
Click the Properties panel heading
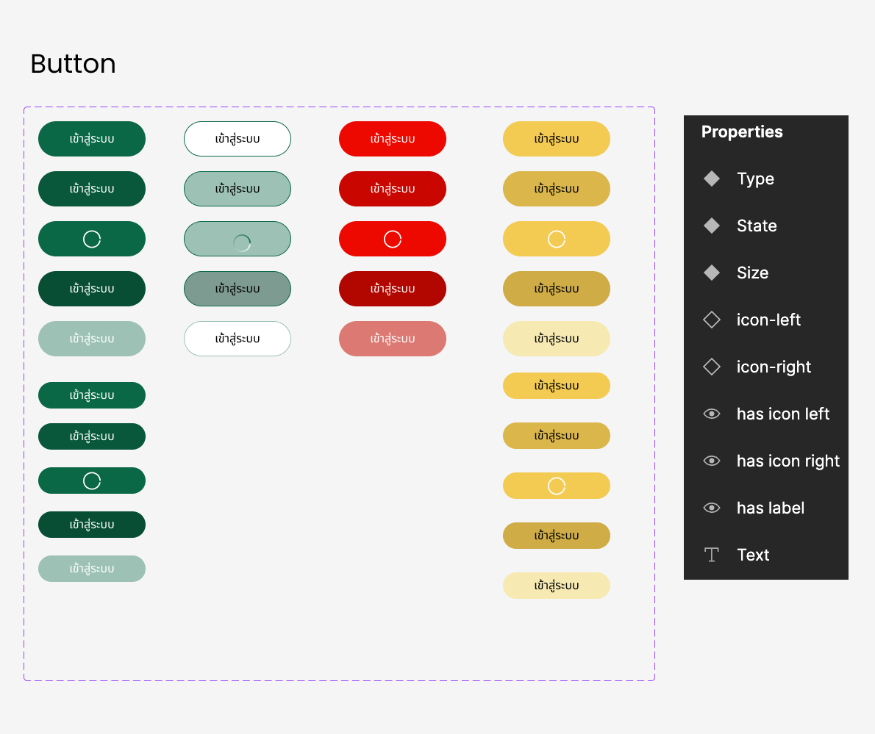tap(742, 132)
